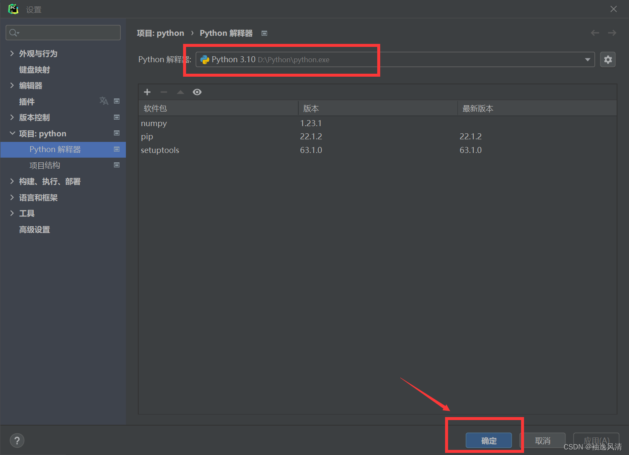Select numpy package row
This screenshot has height=455, width=629.
[378, 123]
